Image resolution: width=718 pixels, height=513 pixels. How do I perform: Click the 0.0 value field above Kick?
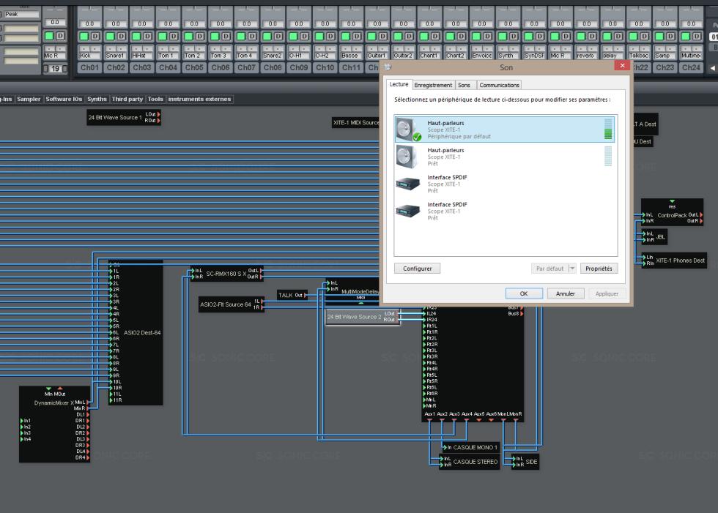[x=89, y=23]
